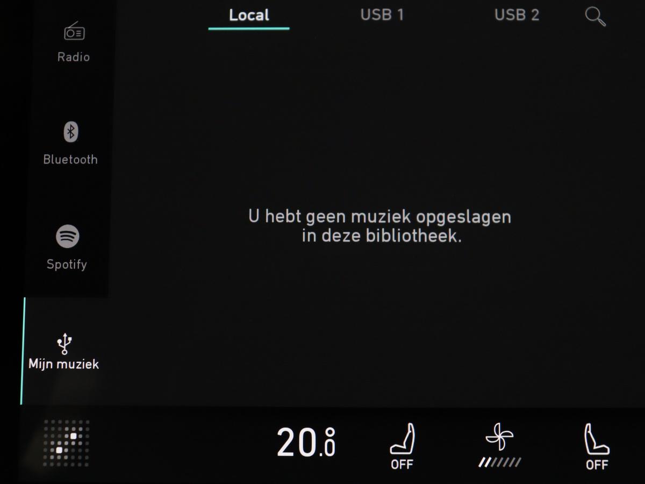Viewport: 645px width, 484px height.
Task: Select the Local tab
Action: tap(249, 15)
